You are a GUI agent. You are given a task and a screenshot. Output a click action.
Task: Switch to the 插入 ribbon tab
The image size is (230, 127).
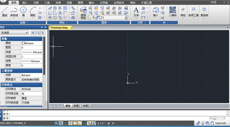click(x=25, y=3)
